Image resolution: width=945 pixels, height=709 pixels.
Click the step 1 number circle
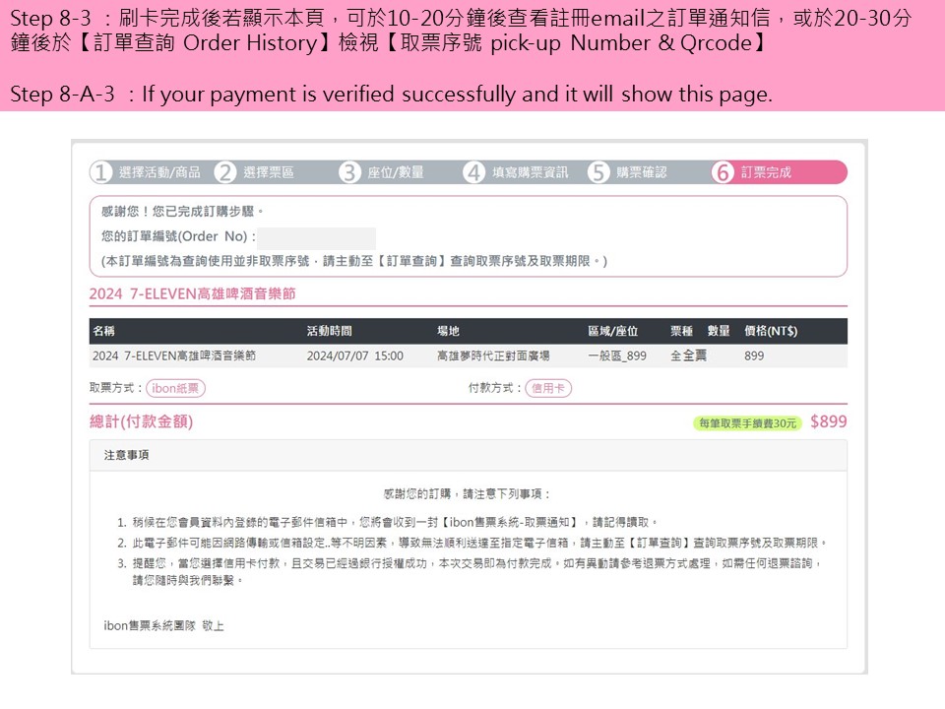(x=100, y=172)
